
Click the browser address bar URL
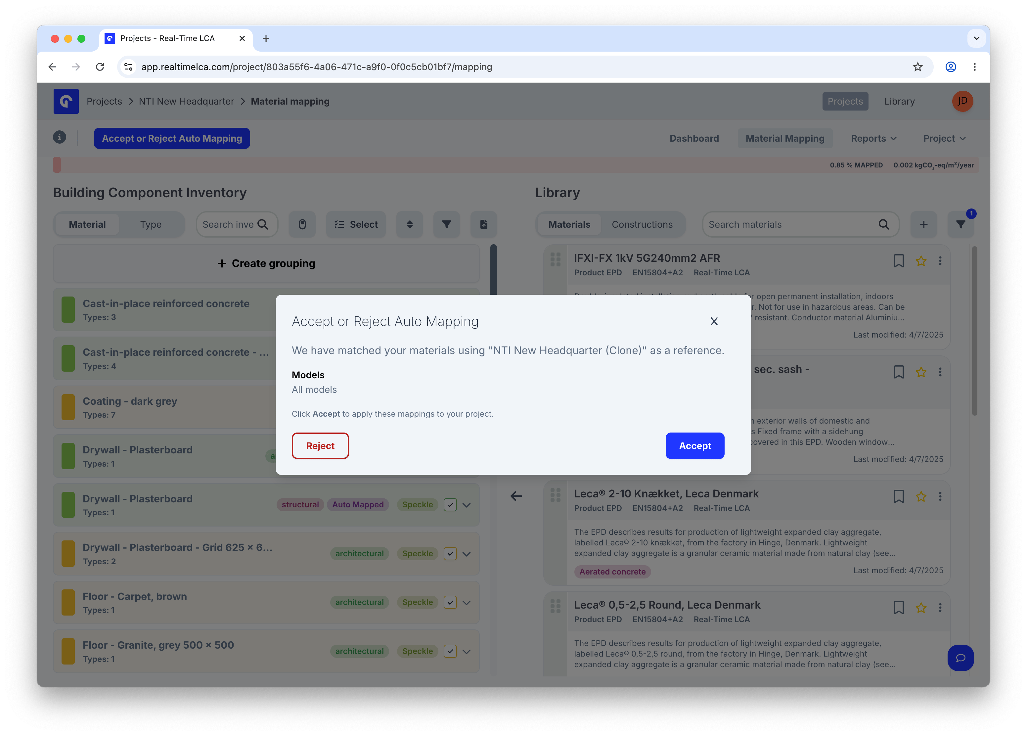317,67
